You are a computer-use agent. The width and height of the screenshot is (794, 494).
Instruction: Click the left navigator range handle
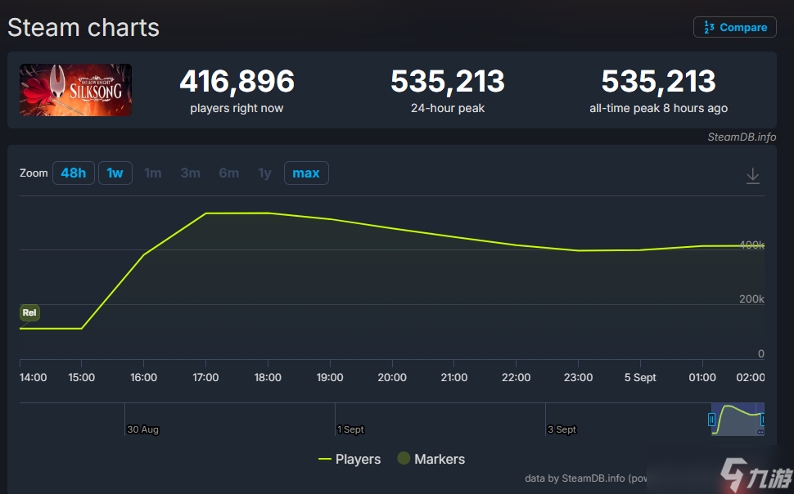[712, 420]
